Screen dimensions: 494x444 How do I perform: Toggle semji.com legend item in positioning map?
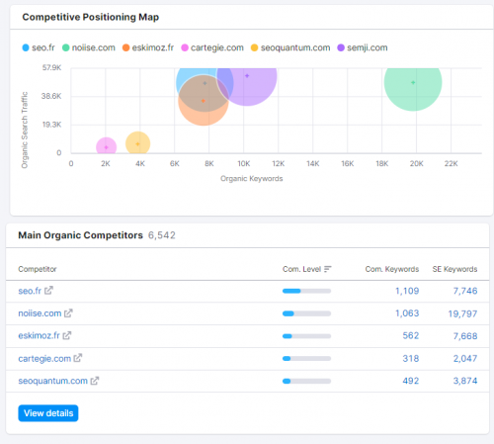click(363, 47)
